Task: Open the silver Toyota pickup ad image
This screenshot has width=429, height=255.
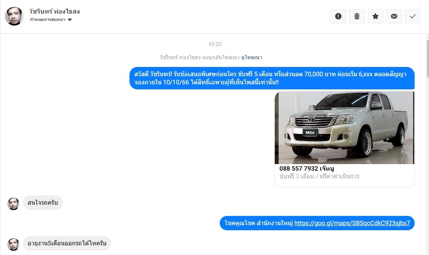Action: pos(345,128)
